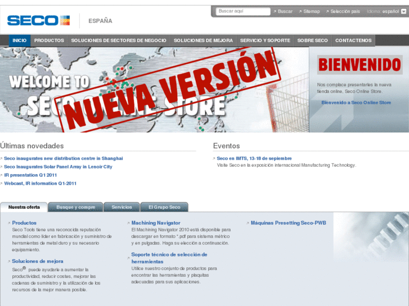Click the arrow icon beside Sitemap
This screenshot has height=306, width=409.
pos(300,11)
